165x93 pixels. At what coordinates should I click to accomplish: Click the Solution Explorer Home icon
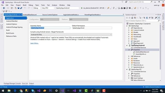tap(132, 18)
